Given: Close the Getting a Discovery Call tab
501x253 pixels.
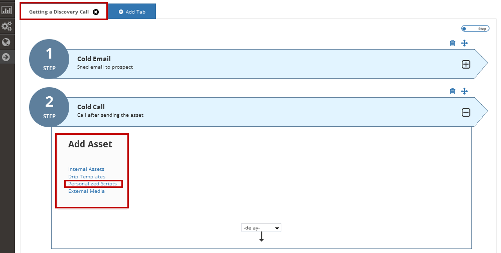Looking at the screenshot, I should 96,12.
